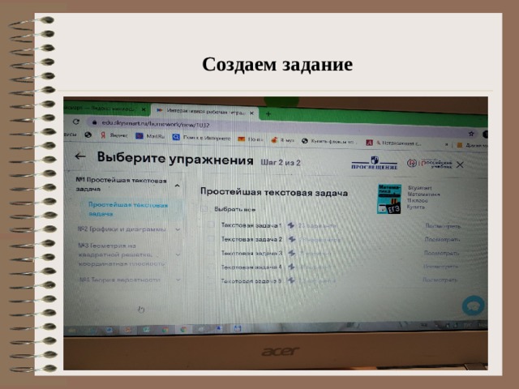Open the blue chat support bubble

pyautogui.click(x=474, y=306)
